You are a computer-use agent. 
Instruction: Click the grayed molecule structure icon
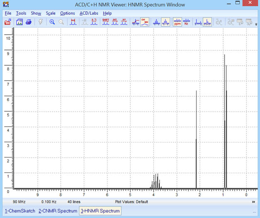tap(219, 22)
